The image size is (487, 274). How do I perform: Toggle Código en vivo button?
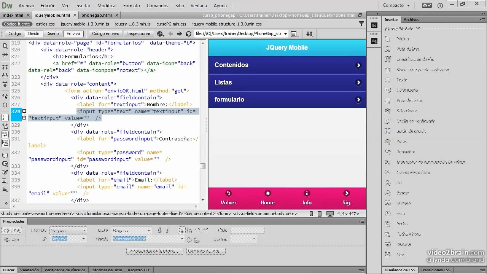[105, 33]
